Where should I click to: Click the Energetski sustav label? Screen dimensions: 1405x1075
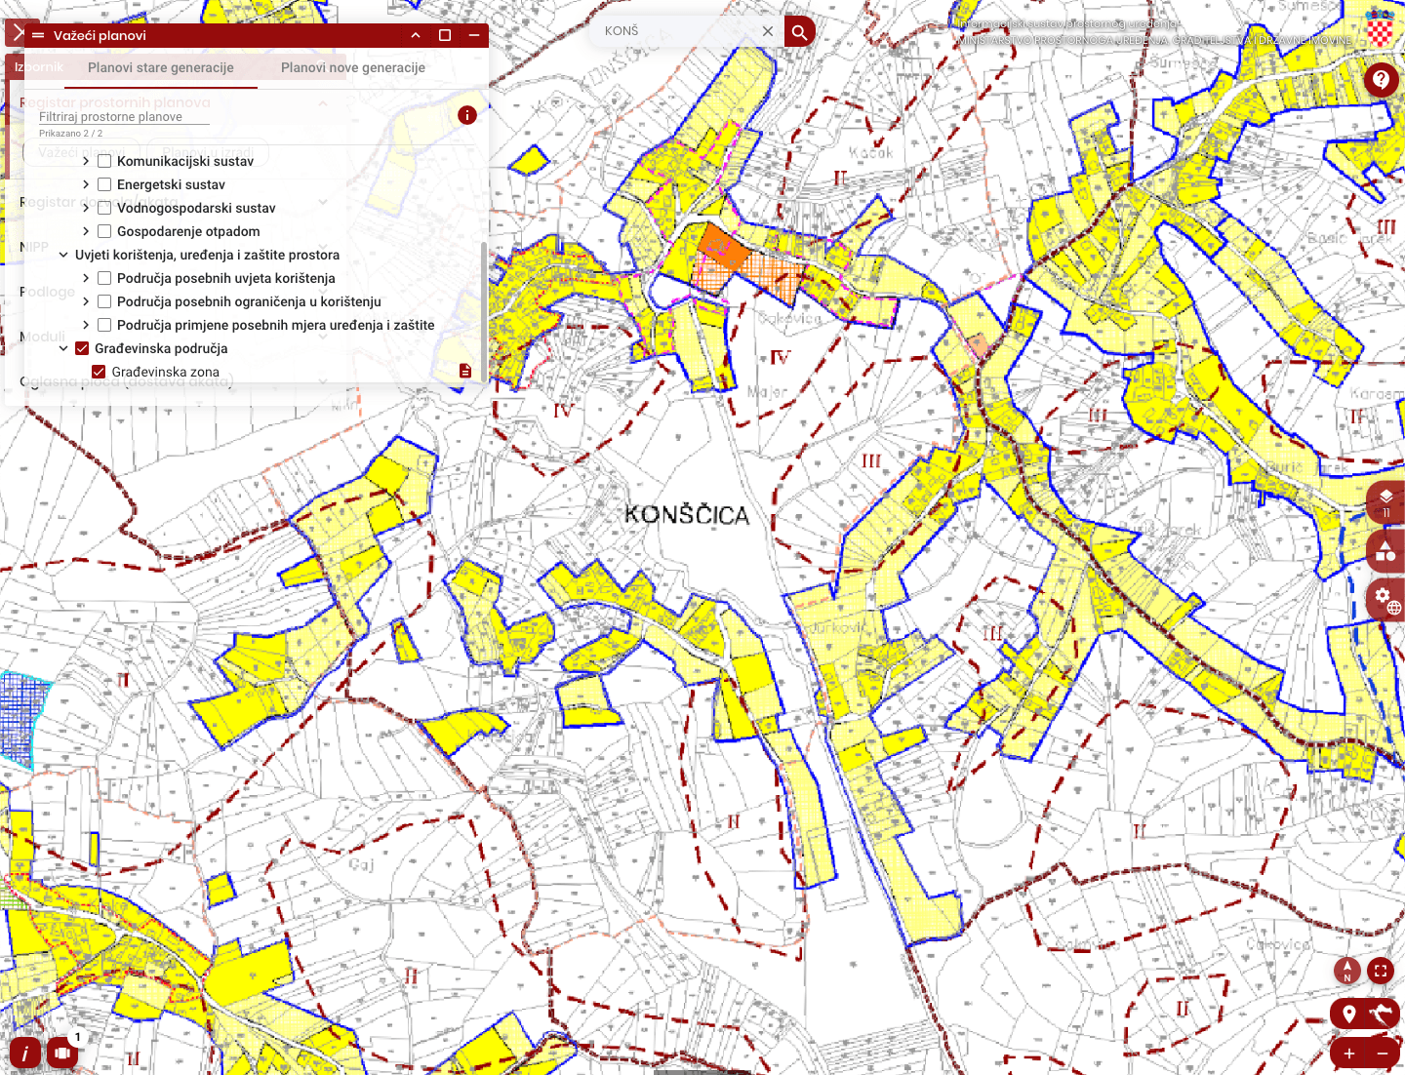[x=171, y=184]
